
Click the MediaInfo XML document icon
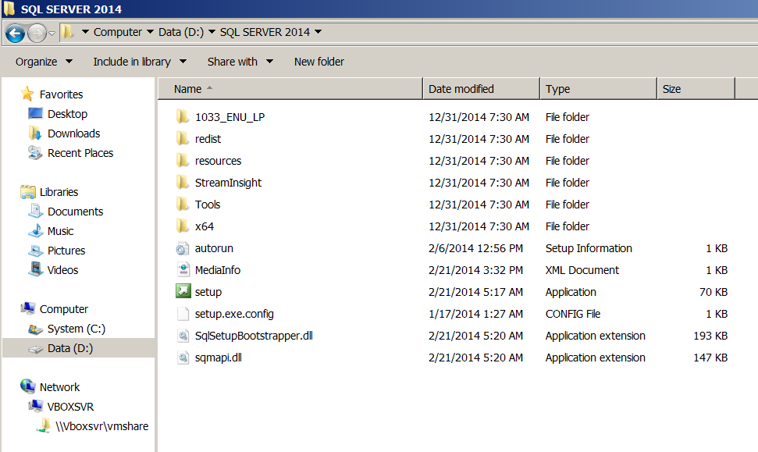(183, 270)
